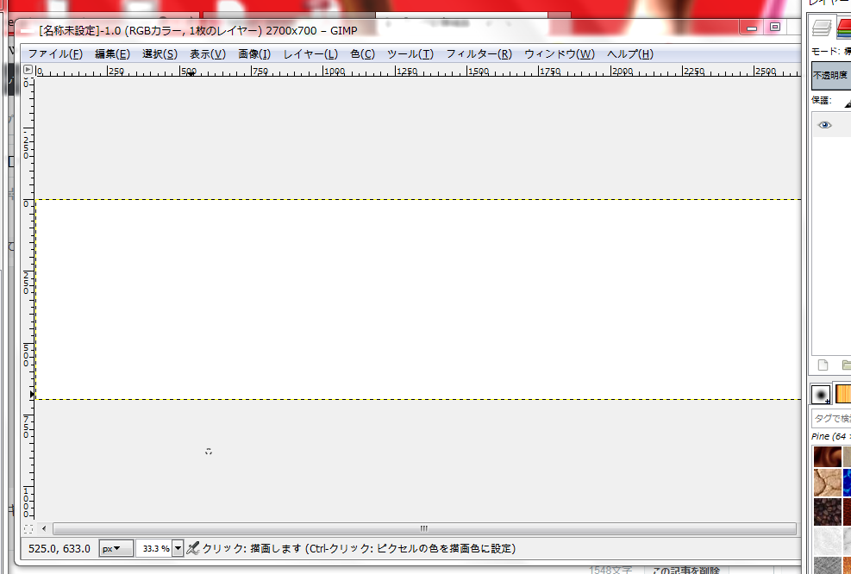Image resolution: width=851 pixels, height=574 pixels.
Task: Expand the zoom percentage dropdown arrow
Action: tap(178, 548)
